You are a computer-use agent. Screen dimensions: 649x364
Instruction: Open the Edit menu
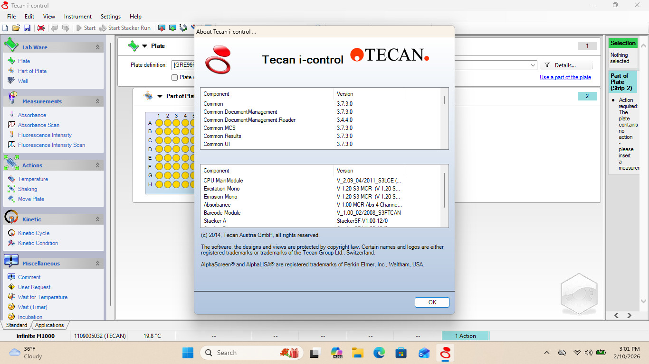[29, 17]
